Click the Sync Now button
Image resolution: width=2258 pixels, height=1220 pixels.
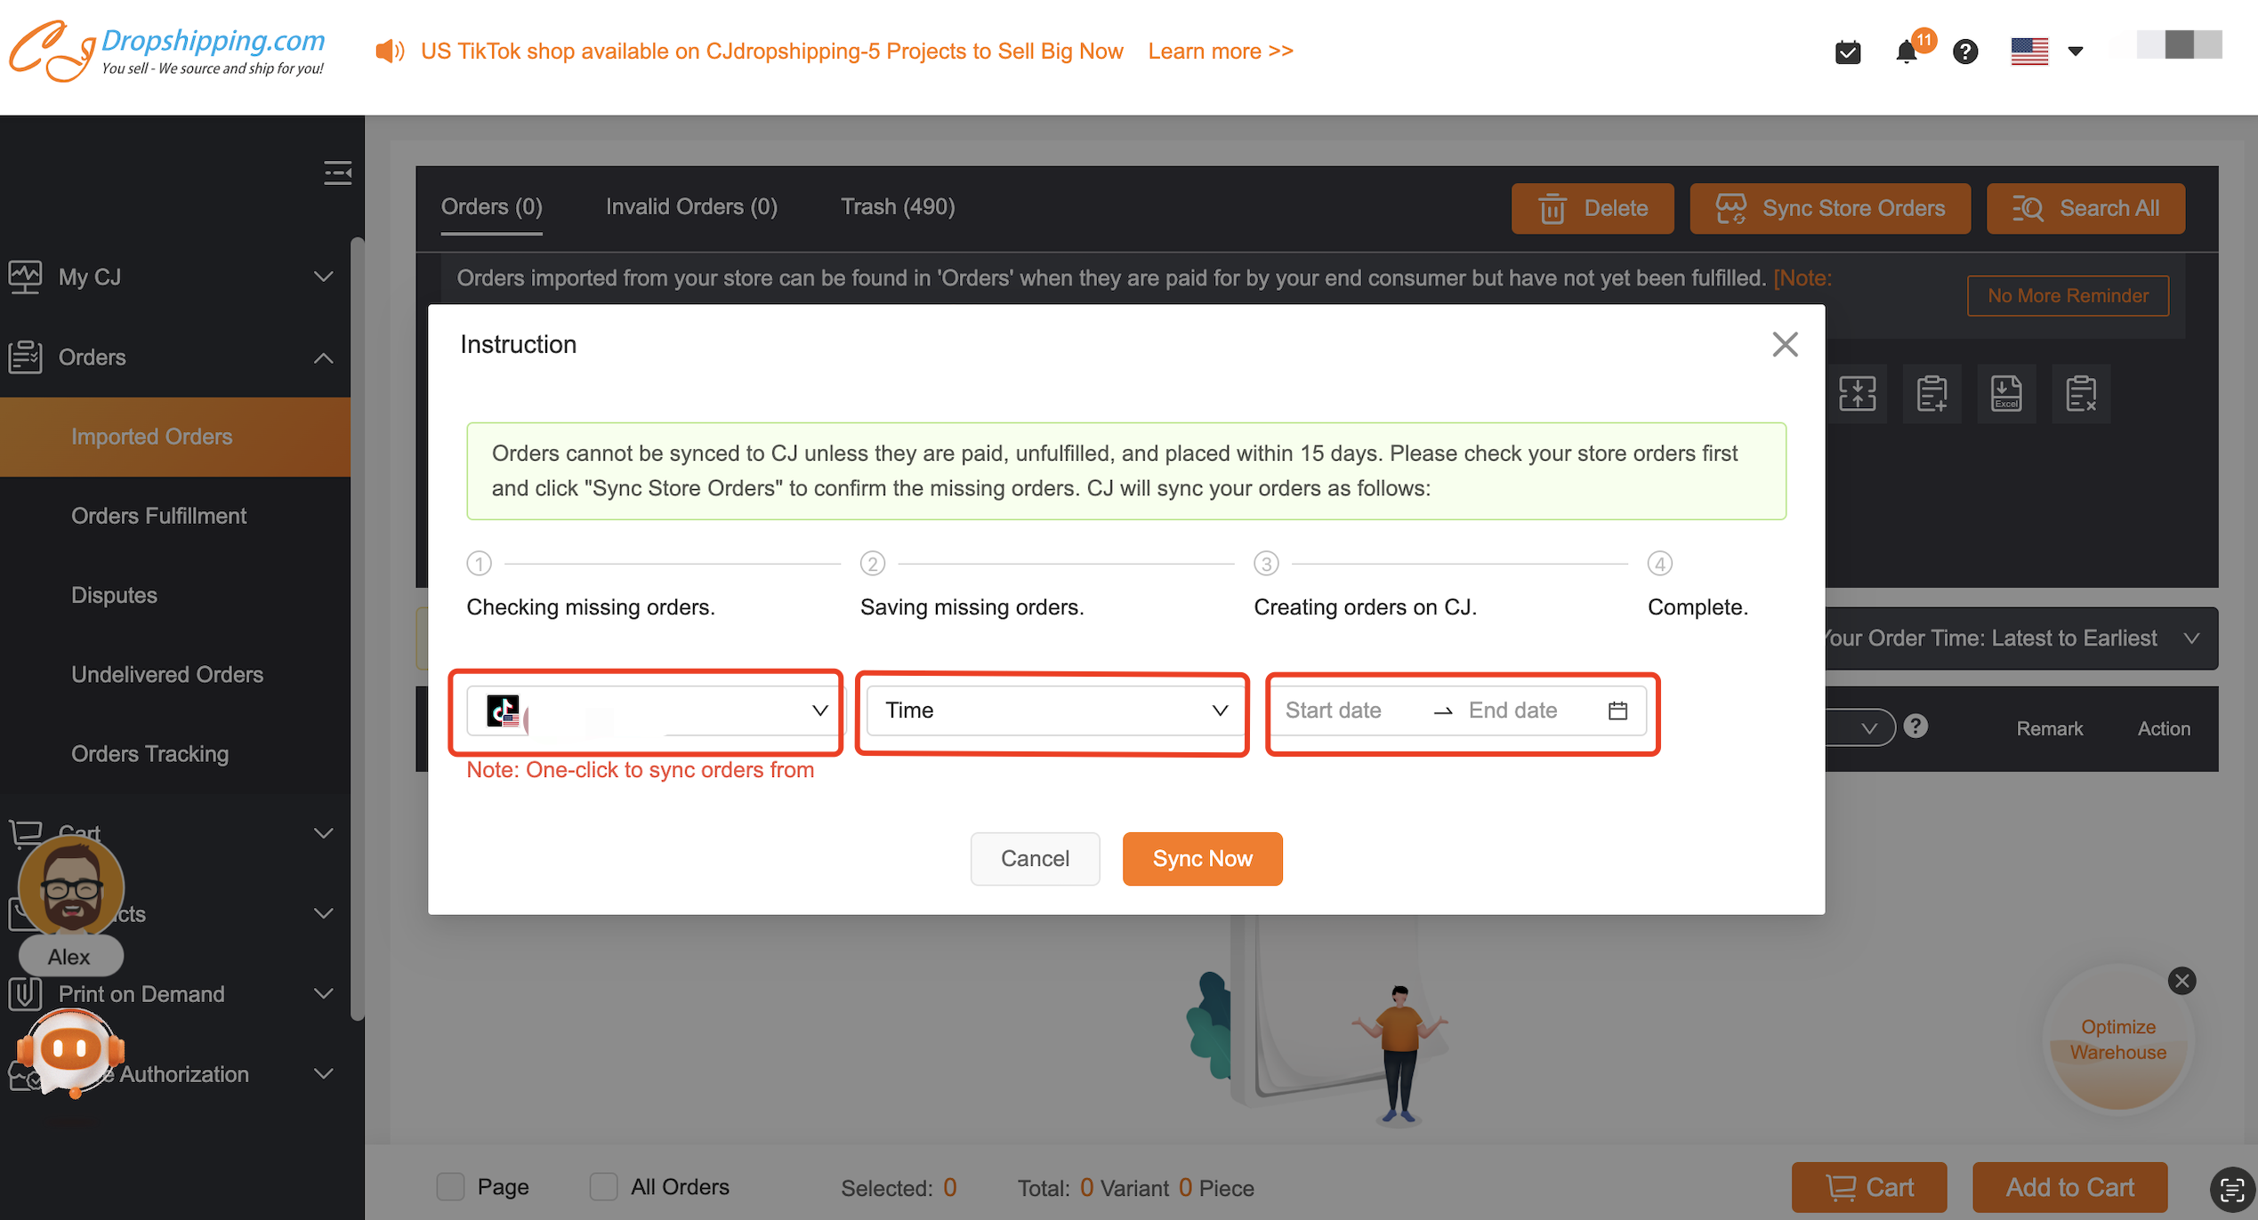(1202, 858)
